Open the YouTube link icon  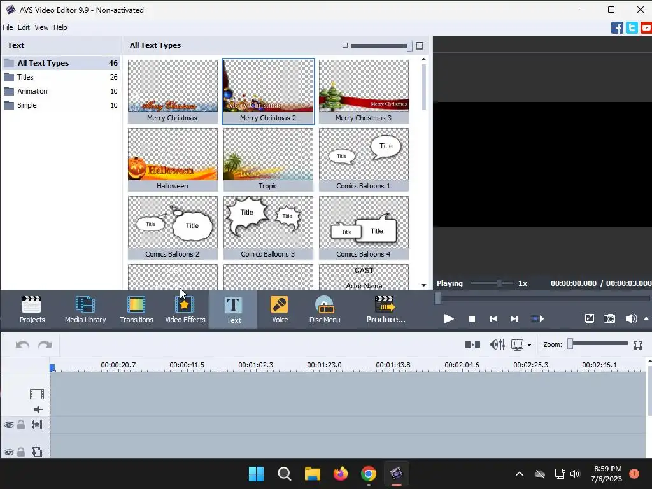(646, 28)
